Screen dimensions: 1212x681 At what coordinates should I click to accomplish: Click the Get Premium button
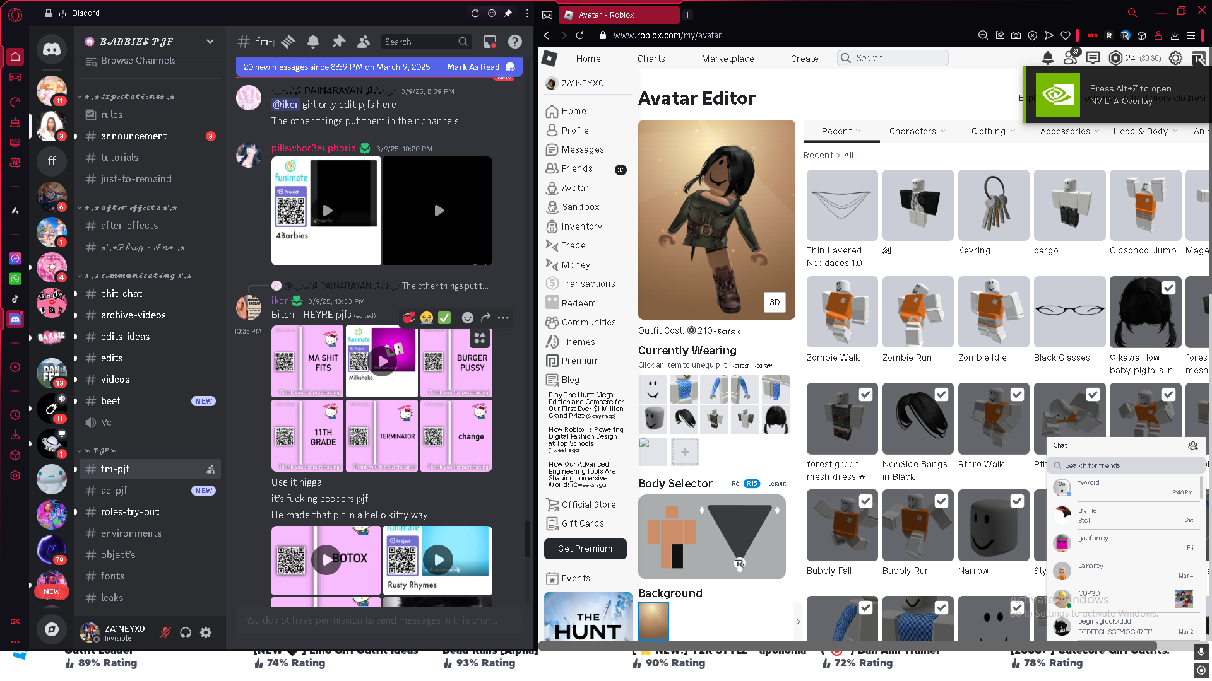(x=585, y=549)
